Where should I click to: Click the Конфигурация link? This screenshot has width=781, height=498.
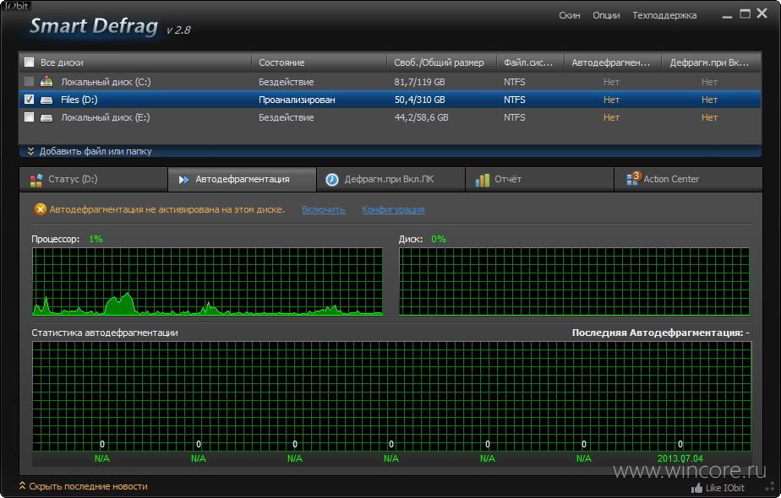click(x=394, y=210)
